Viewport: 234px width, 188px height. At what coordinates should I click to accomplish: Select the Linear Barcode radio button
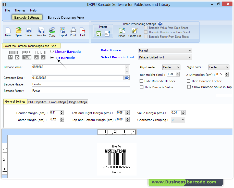tap(52, 52)
